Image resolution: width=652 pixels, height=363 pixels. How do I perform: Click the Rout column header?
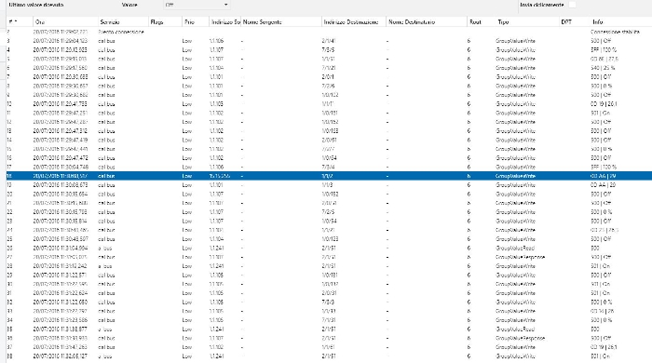482,21
